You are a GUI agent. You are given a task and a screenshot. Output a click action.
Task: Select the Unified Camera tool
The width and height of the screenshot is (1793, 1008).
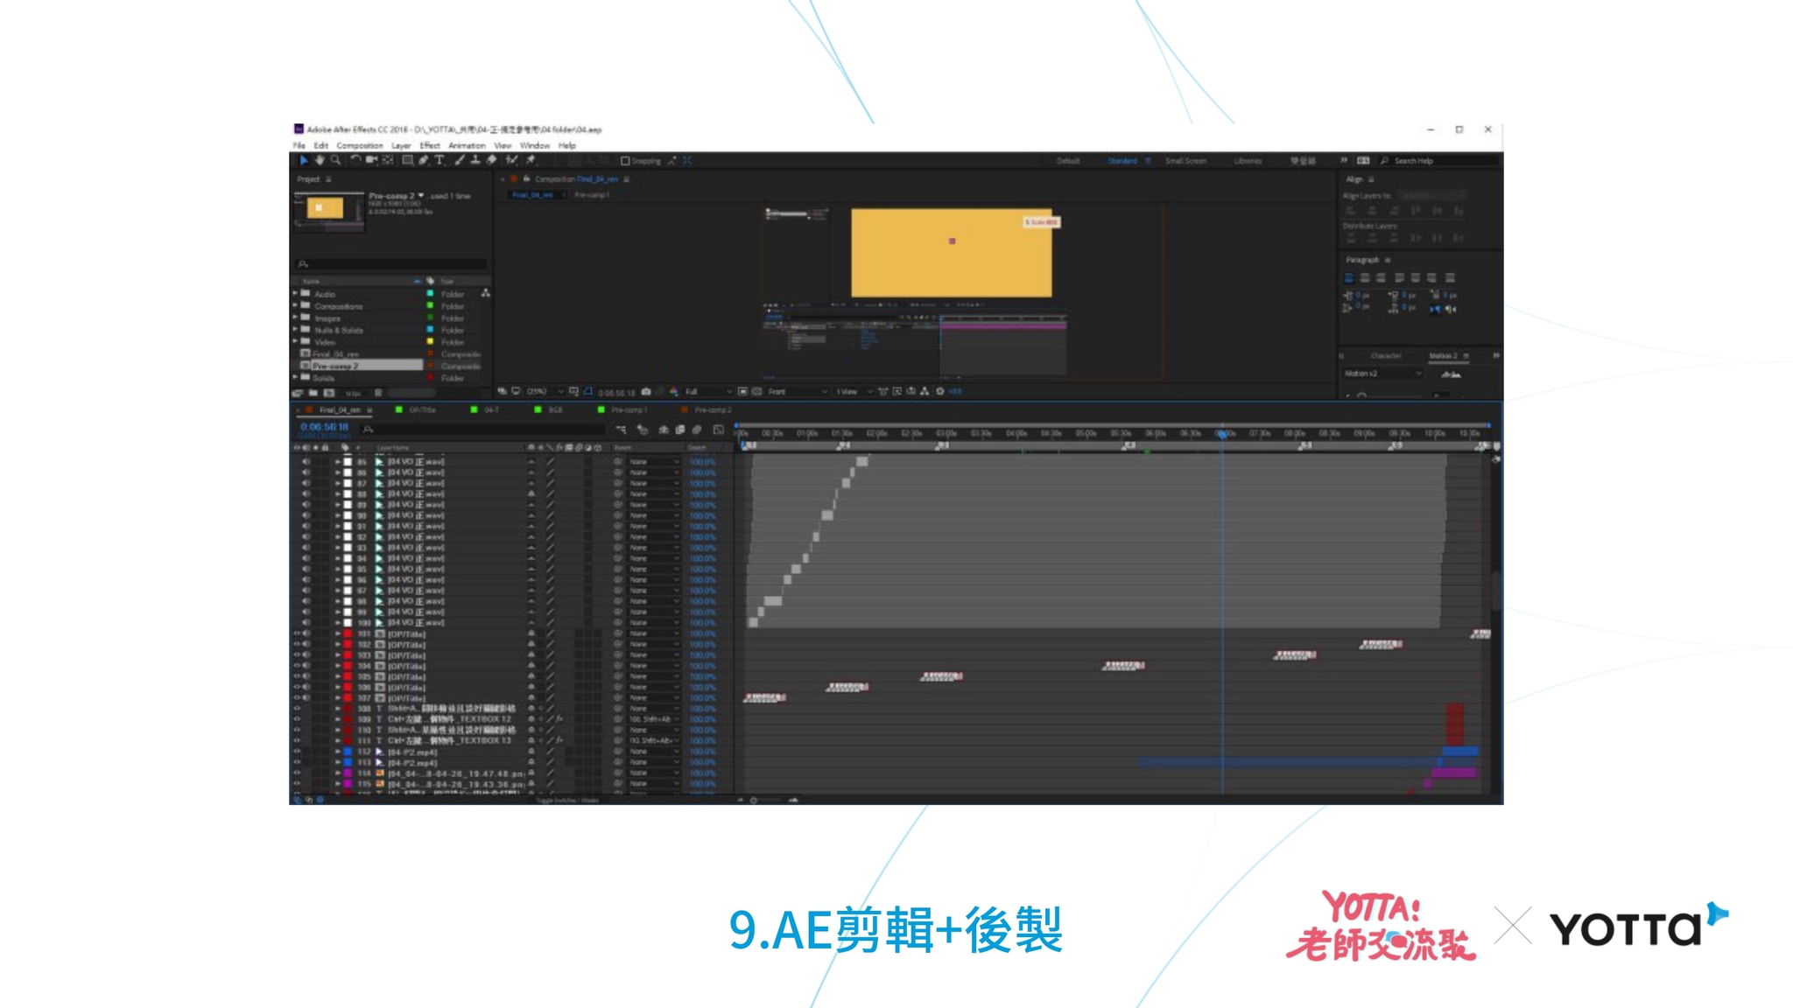click(371, 161)
